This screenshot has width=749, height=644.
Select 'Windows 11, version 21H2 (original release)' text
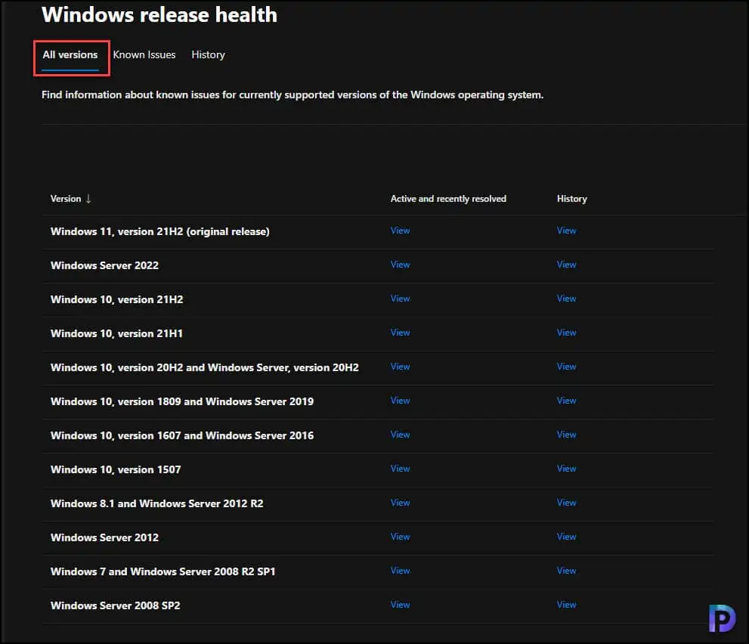click(x=160, y=232)
